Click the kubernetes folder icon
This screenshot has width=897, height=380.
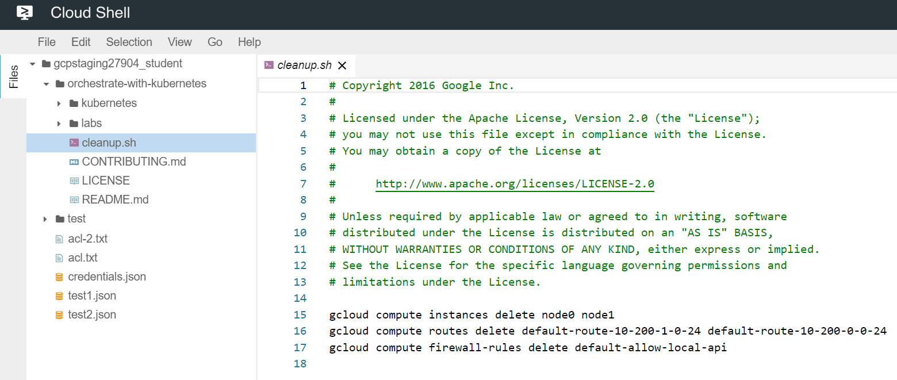[73, 104]
